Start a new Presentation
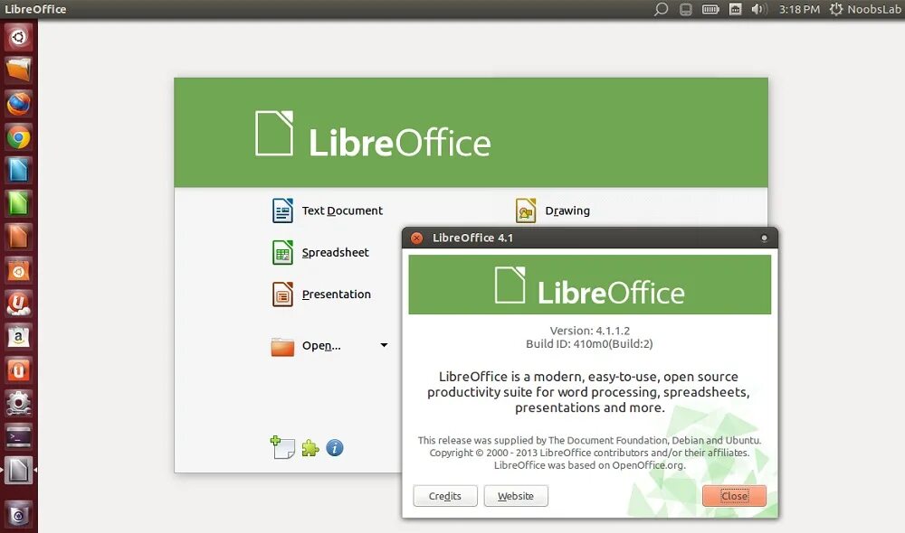 [x=321, y=295]
